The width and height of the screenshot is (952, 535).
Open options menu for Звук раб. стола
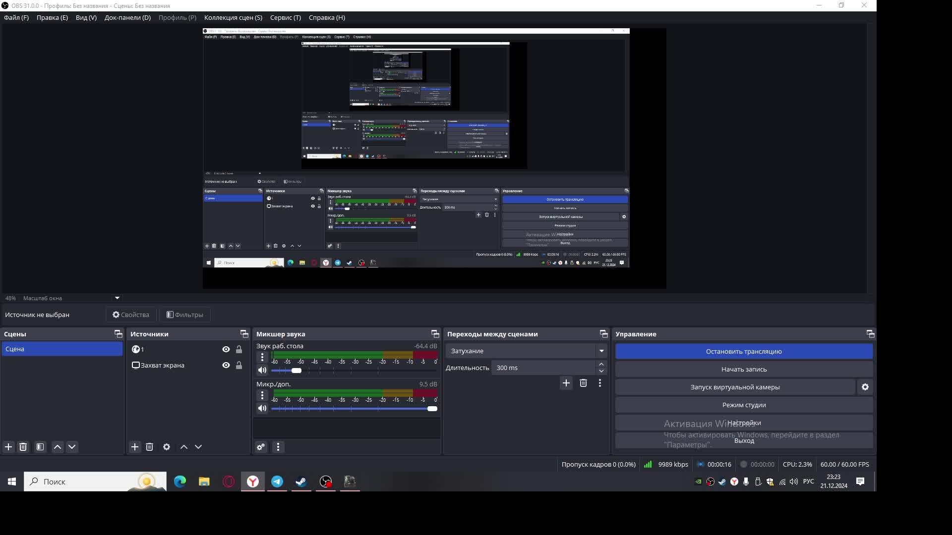click(262, 357)
